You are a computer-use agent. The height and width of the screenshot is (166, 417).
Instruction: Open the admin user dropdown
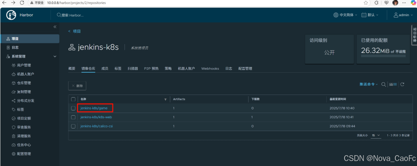pyautogui.click(x=403, y=15)
